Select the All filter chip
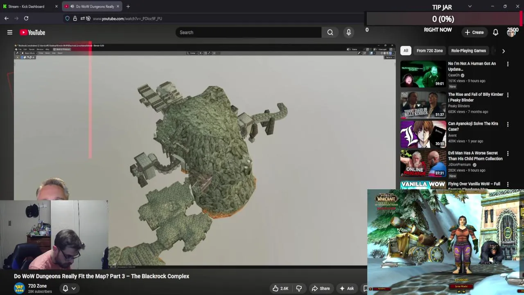Image resolution: width=524 pixels, height=295 pixels. (x=406, y=51)
